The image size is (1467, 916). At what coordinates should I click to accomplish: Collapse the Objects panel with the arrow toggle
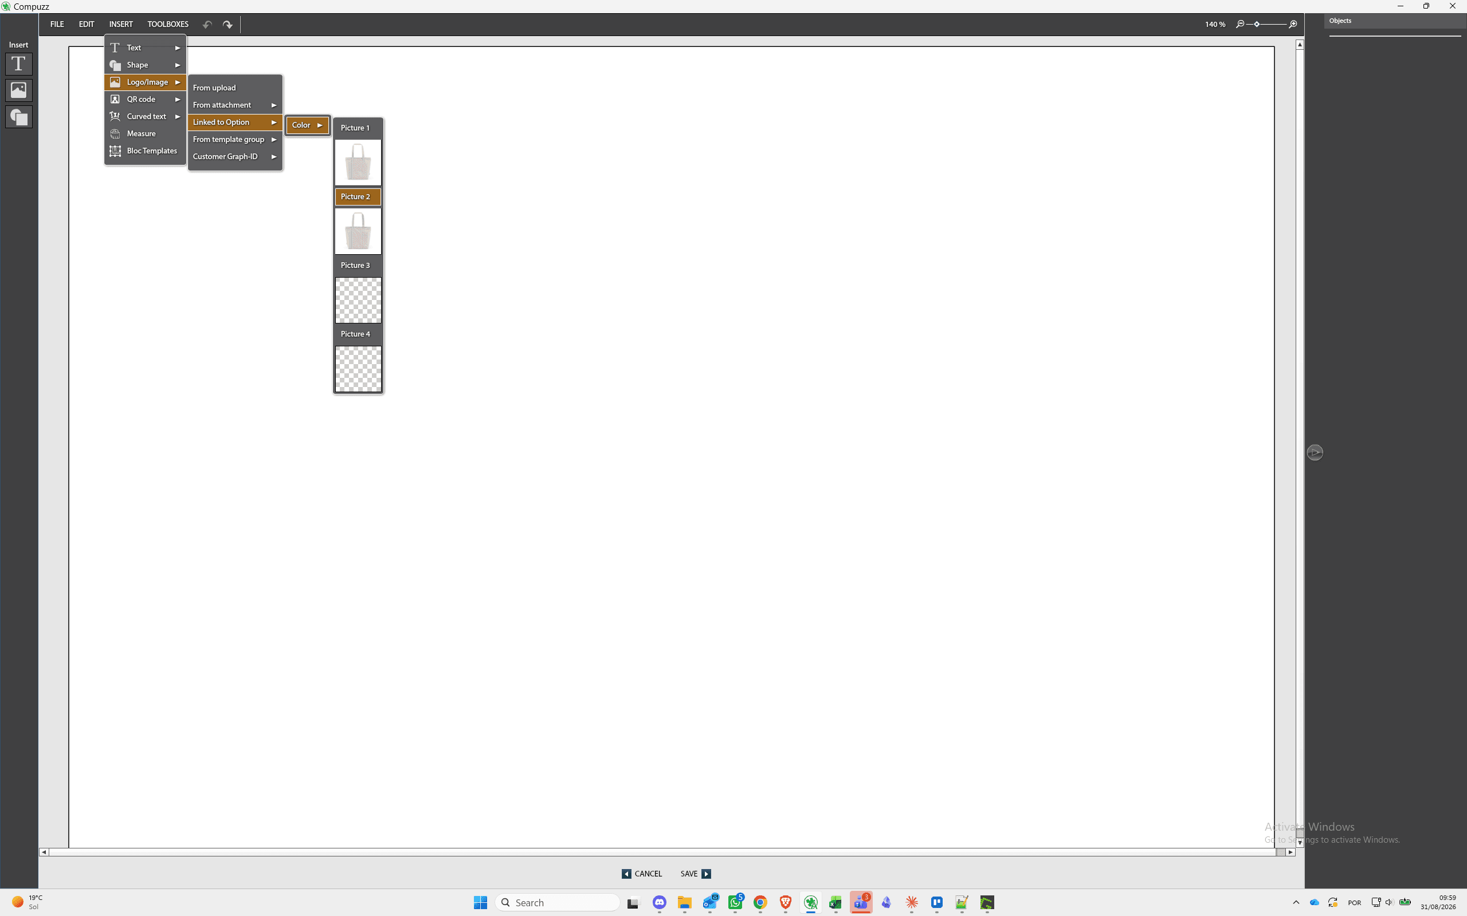(x=1315, y=452)
